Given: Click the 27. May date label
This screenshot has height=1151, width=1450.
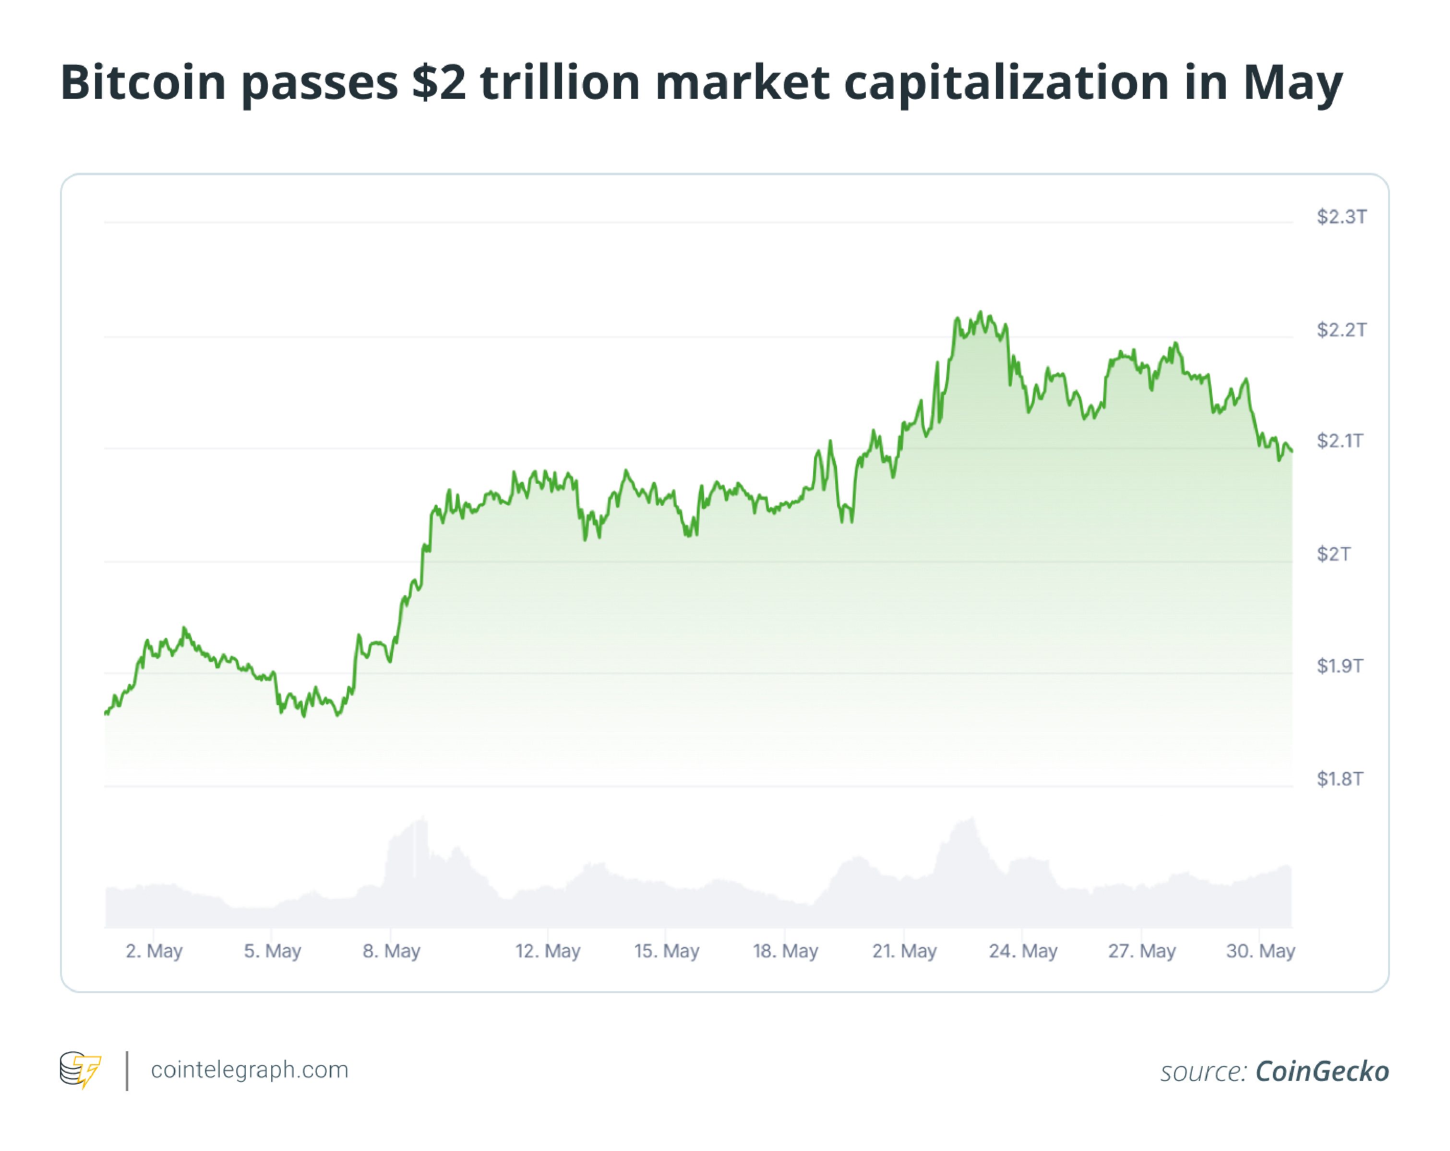Looking at the screenshot, I should pyautogui.click(x=1141, y=950).
